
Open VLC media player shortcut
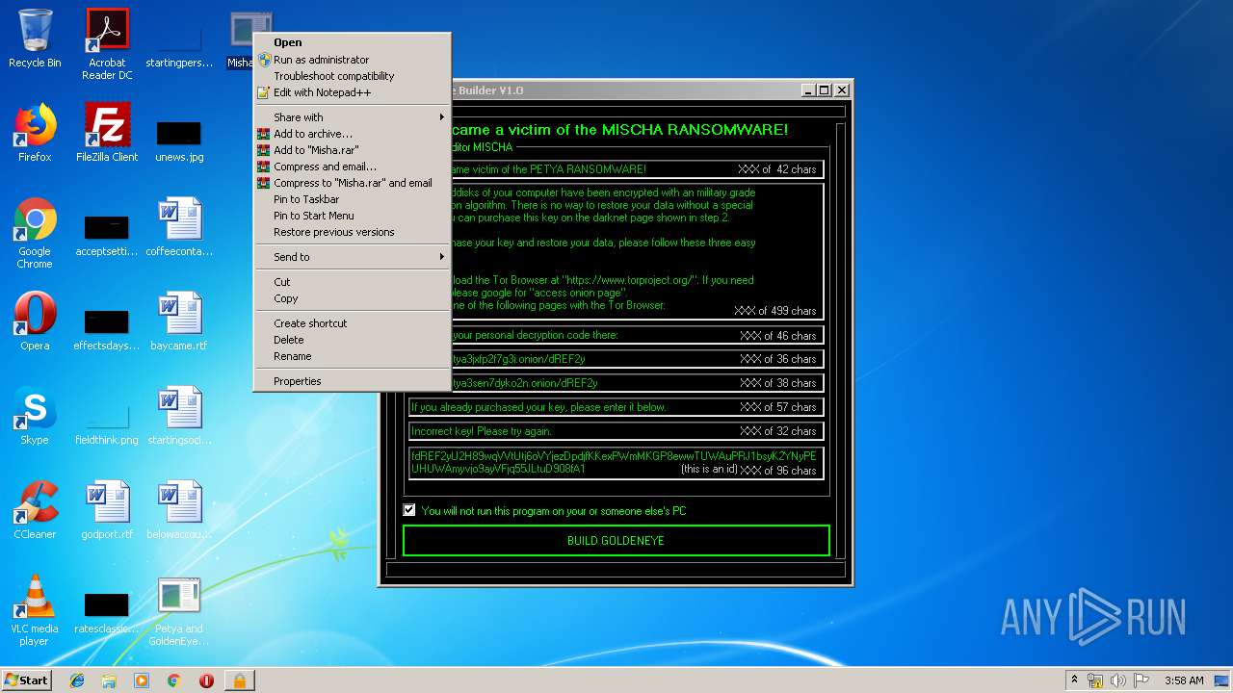click(35, 611)
